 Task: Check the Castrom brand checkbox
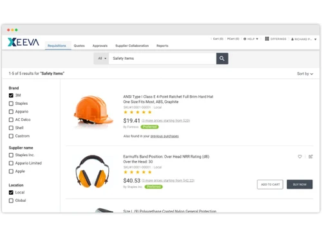11,136
